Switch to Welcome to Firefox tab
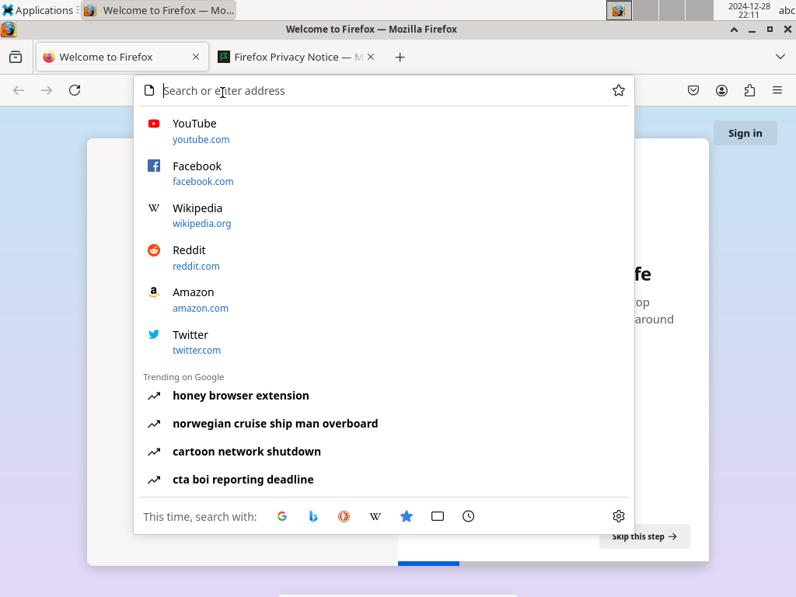796x597 pixels. (122, 57)
